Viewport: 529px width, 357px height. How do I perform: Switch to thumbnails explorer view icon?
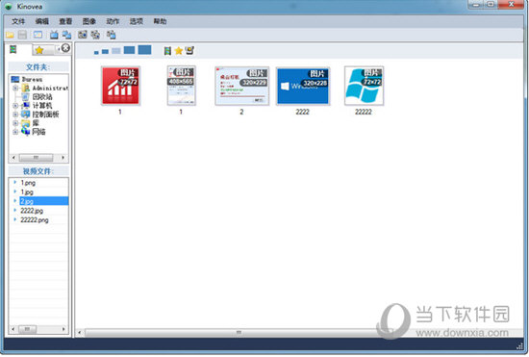pyautogui.click(x=38, y=35)
